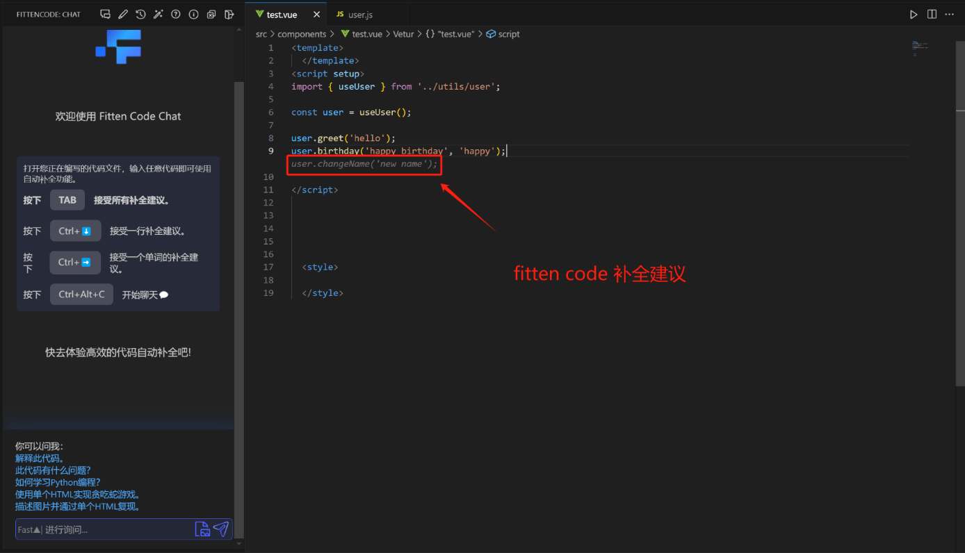Open the editor more actions ellipsis menu
This screenshot has width=965, height=553.
(950, 15)
